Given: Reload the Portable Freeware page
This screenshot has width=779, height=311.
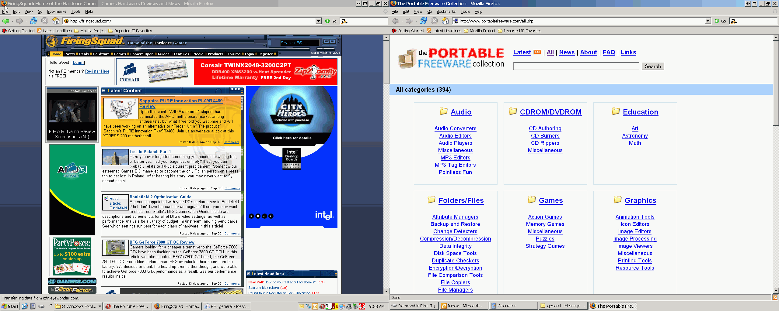Looking at the screenshot, I should coord(423,21).
